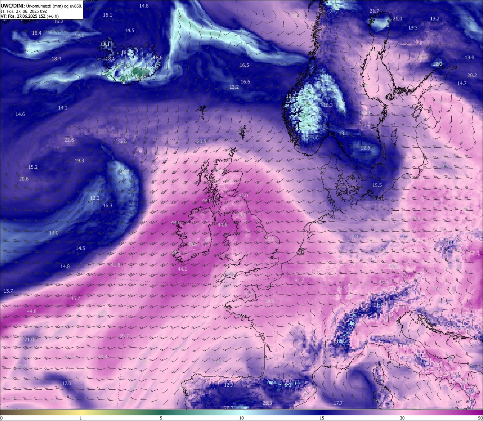
Task: Click the 13.3 value label
Action: [x=413, y=28]
